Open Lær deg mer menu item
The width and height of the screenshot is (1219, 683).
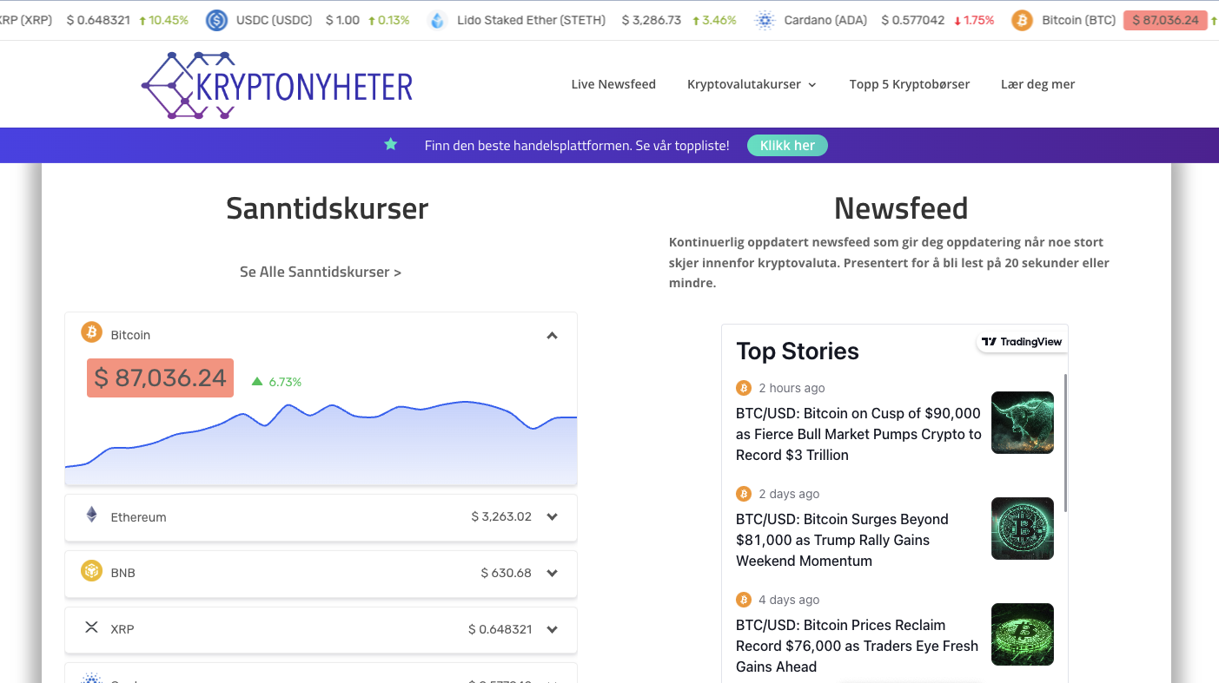(x=1037, y=84)
